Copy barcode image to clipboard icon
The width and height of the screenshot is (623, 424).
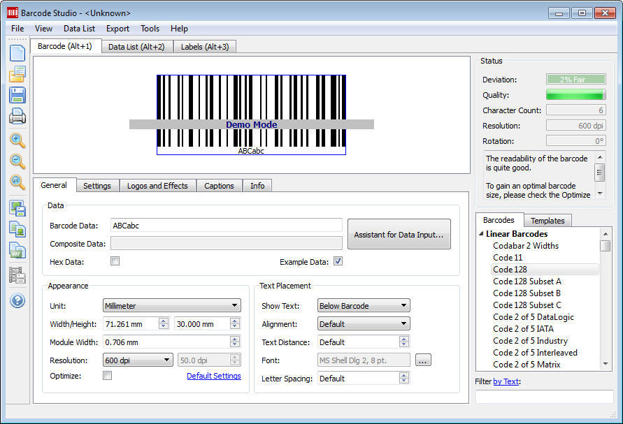click(x=17, y=229)
